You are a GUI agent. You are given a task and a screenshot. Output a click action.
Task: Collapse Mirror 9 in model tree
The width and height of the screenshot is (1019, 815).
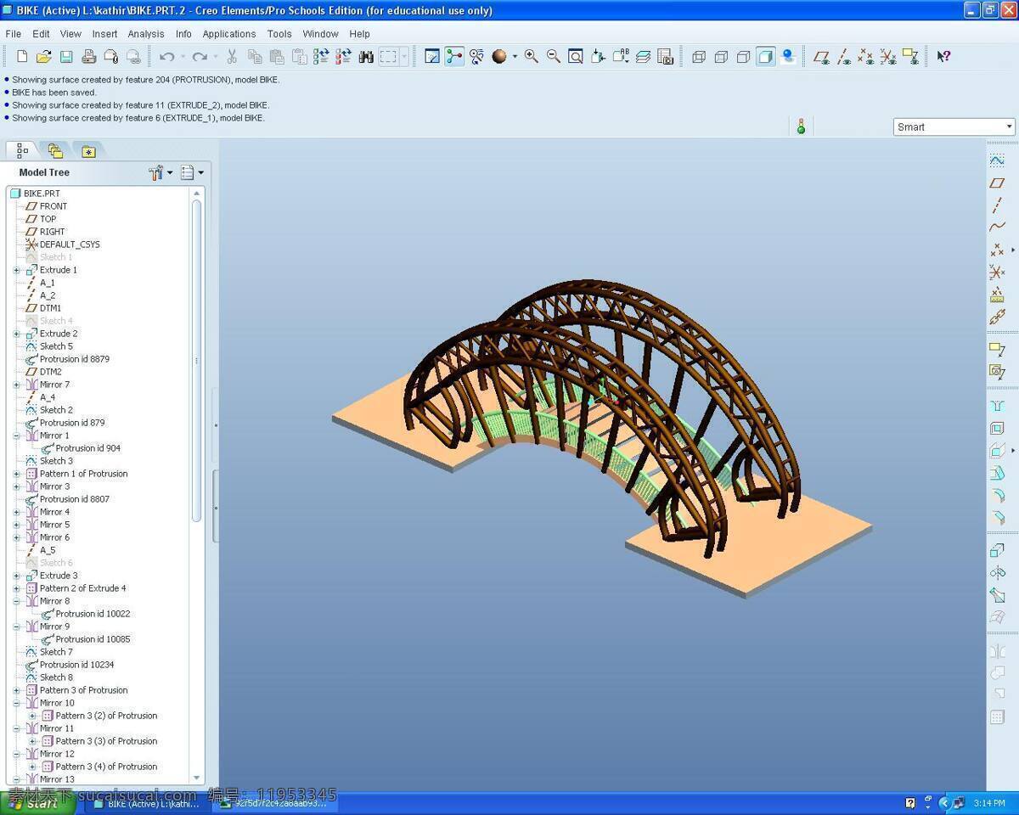point(16,627)
